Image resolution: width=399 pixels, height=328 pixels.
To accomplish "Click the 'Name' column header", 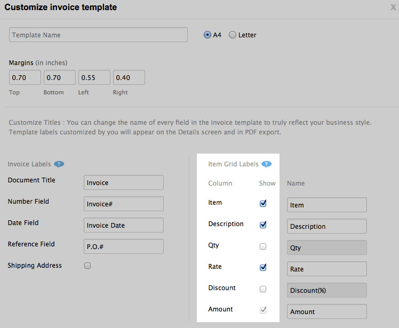I will (x=296, y=183).
